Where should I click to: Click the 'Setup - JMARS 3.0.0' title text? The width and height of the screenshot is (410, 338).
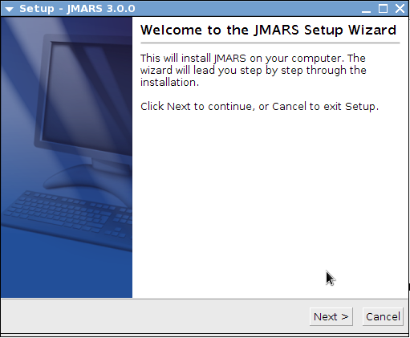[x=77, y=9]
